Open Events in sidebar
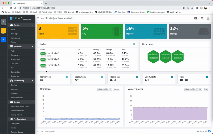 click(x=13, y=42)
